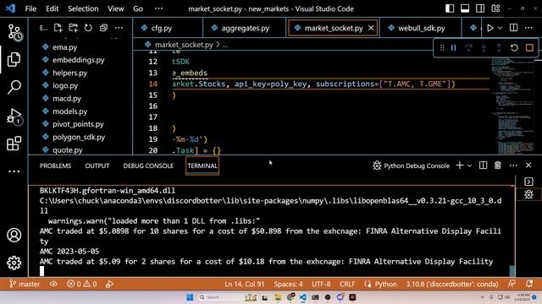542x304 pixels.
Task: Toggle the secondary side bar layout button
Action: [480, 8]
